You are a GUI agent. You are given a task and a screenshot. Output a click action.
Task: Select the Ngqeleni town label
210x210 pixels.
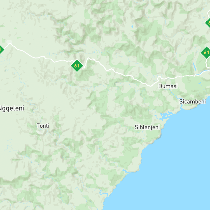coord(12,108)
